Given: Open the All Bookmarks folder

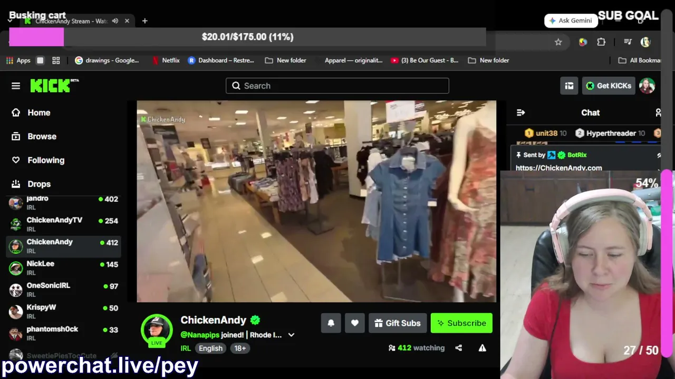Looking at the screenshot, I should pos(639,61).
